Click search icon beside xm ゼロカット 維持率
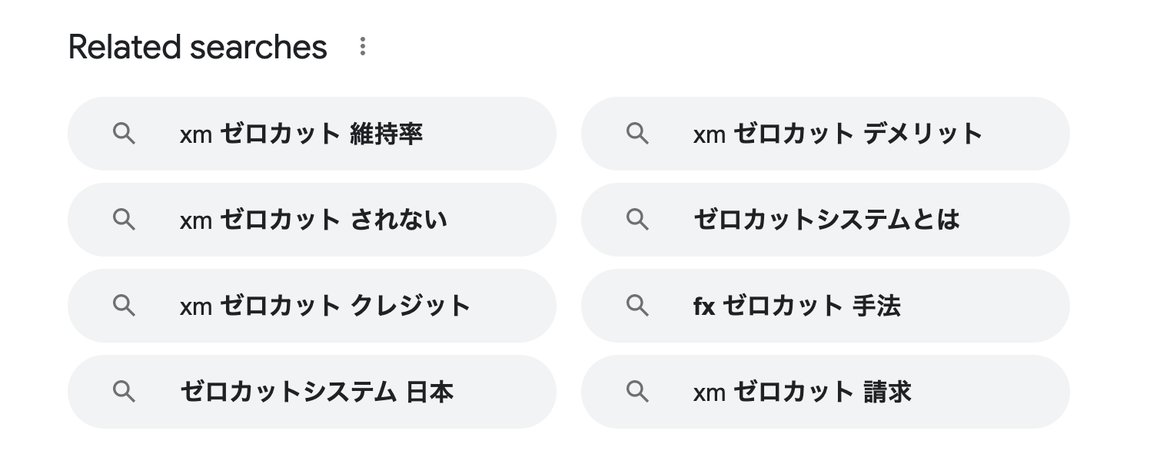1170x467 pixels. (124, 134)
